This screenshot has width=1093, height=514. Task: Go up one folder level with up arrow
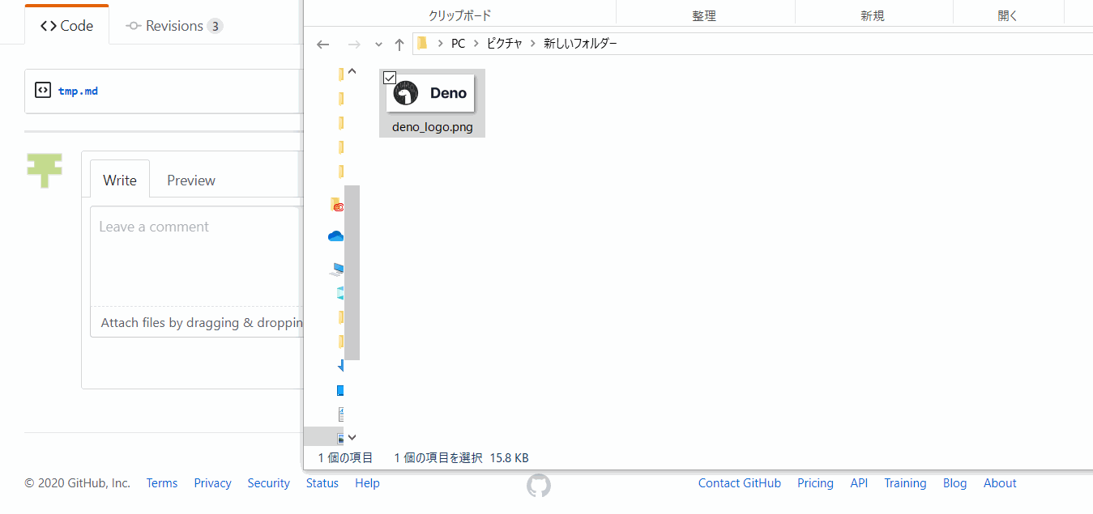399,45
